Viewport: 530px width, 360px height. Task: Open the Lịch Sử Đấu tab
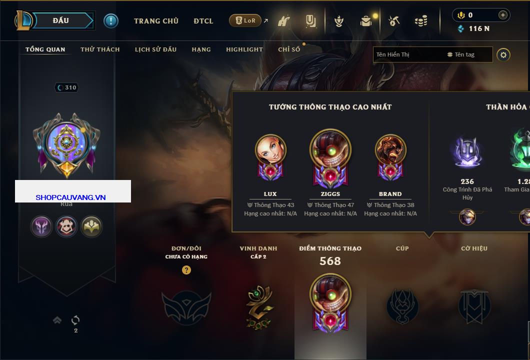coord(155,49)
